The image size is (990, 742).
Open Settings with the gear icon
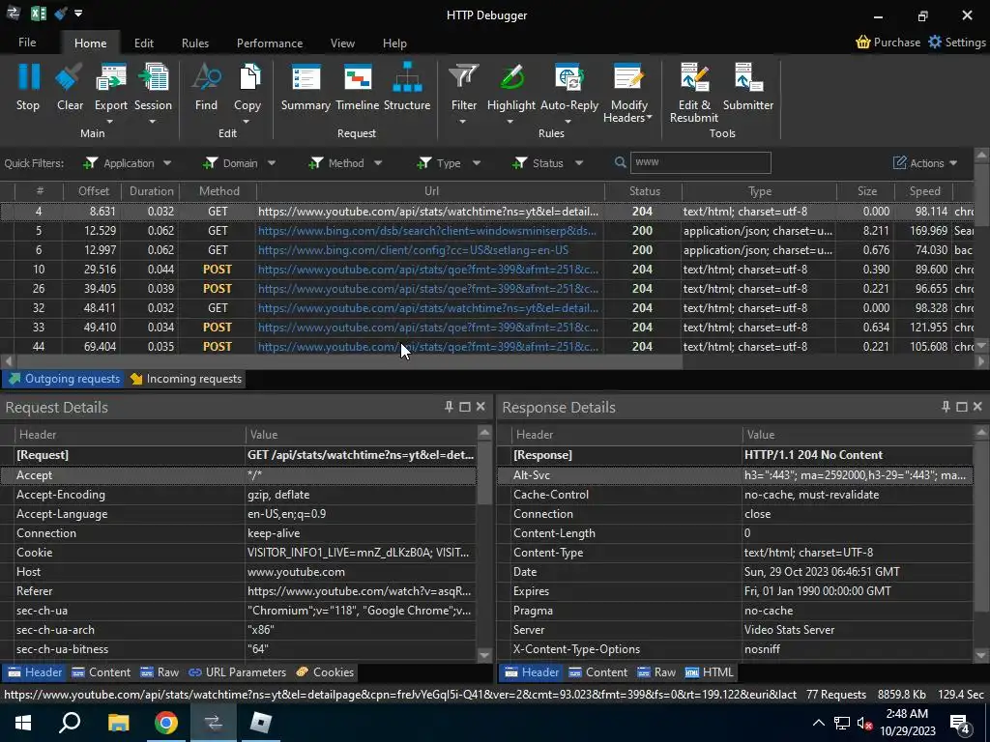coord(935,42)
